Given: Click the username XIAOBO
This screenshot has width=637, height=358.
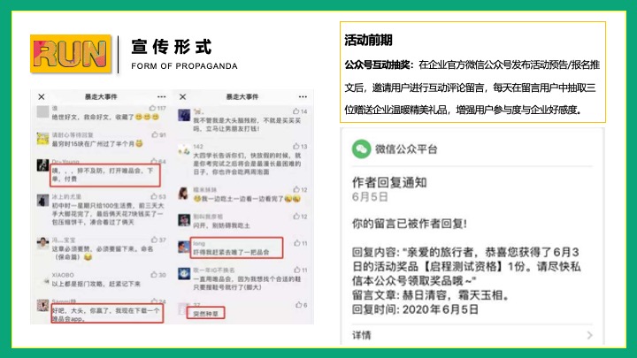Looking at the screenshot, I should (x=63, y=275).
